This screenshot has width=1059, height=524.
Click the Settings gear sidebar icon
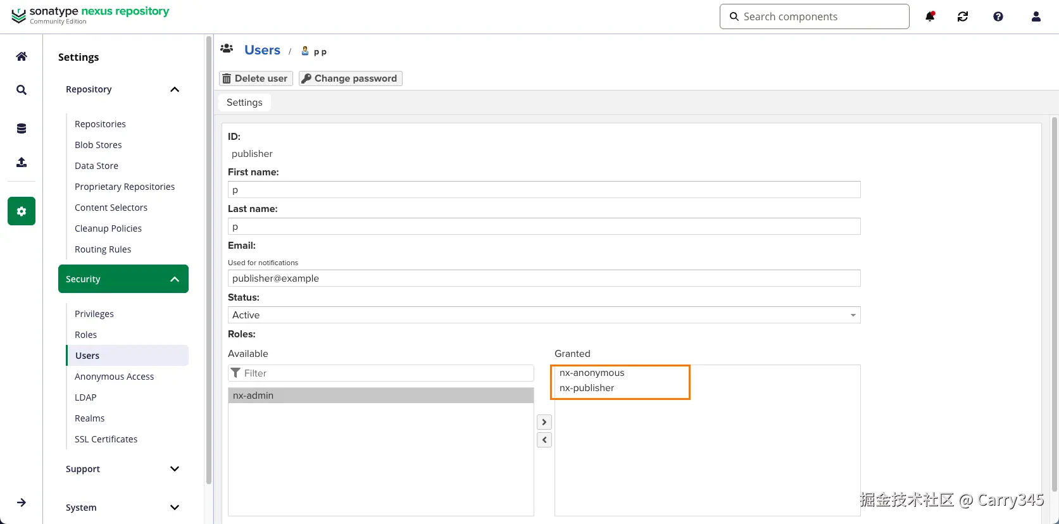(x=22, y=211)
